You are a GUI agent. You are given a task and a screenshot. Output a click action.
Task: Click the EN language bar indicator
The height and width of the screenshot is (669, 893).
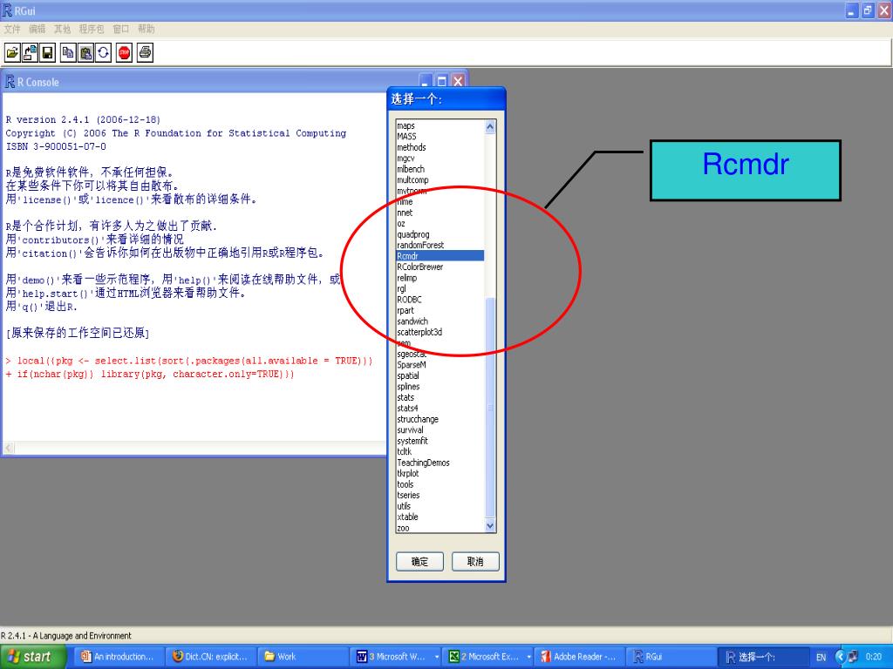pos(821,657)
